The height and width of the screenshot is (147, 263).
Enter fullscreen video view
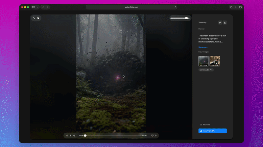coord(34,18)
